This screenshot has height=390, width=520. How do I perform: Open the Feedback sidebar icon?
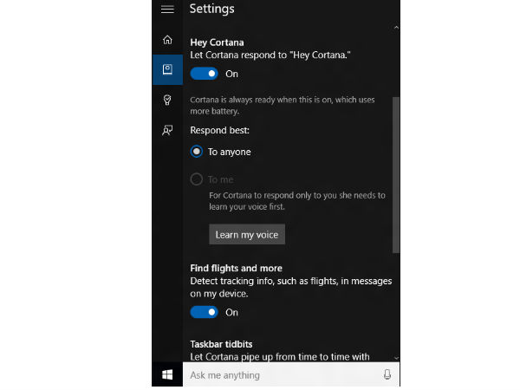click(x=167, y=129)
